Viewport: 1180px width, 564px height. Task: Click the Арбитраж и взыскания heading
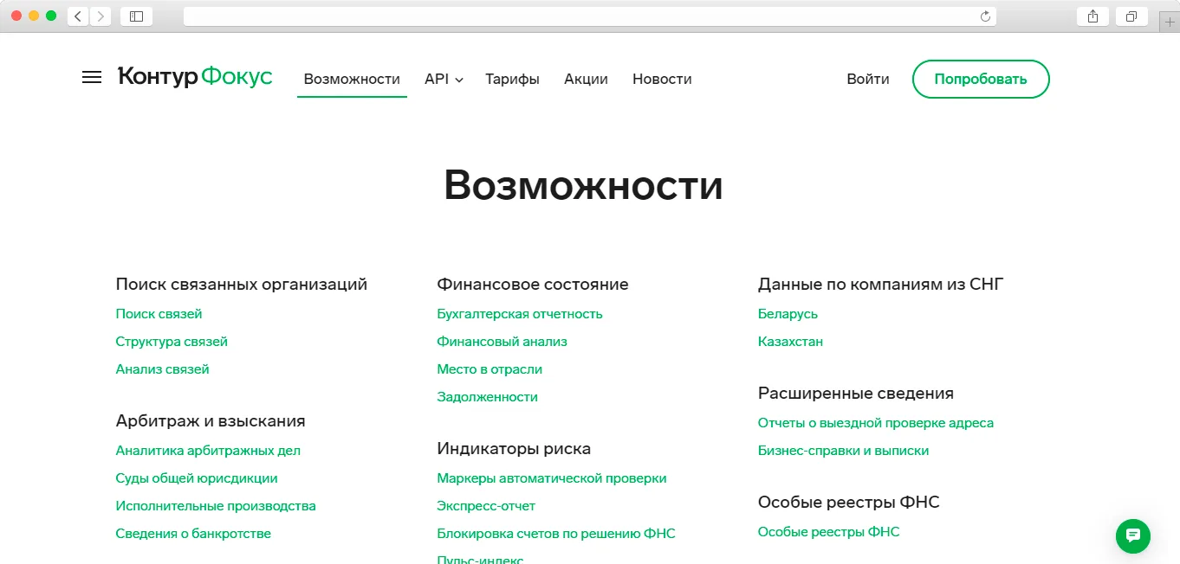click(x=211, y=421)
